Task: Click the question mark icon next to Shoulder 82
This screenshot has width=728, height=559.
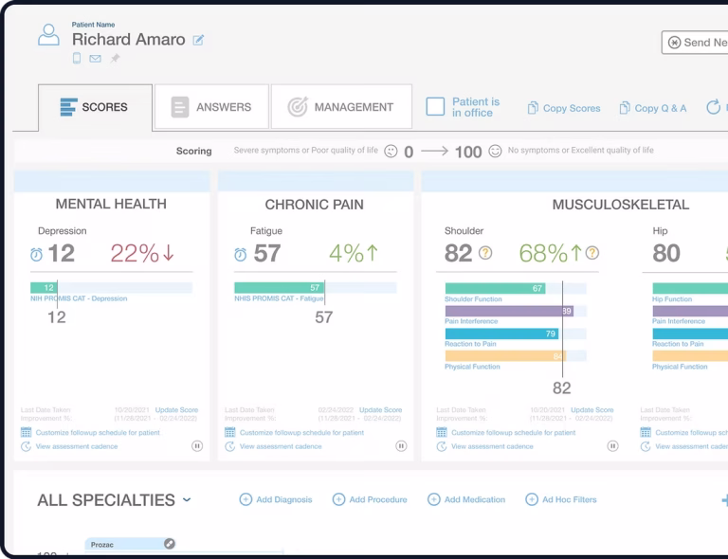Action: pyautogui.click(x=485, y=253)
